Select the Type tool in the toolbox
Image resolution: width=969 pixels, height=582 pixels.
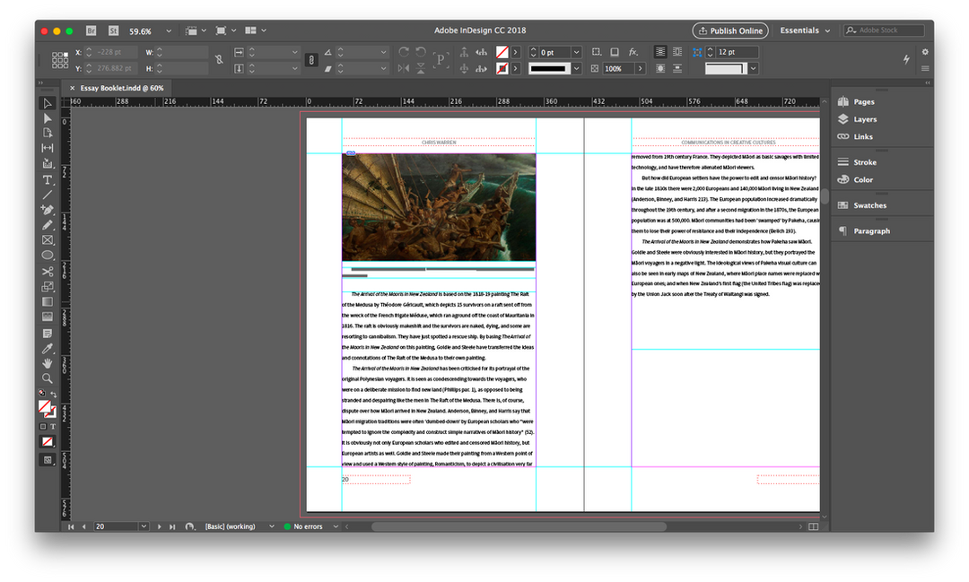(48, 179)
